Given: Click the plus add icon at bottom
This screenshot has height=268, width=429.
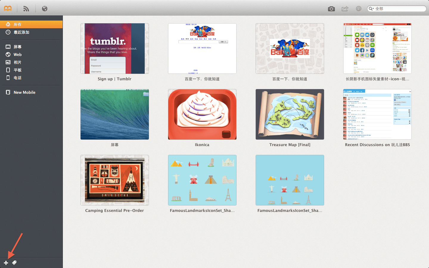Looking at the screenshot, I should point(6,263).
